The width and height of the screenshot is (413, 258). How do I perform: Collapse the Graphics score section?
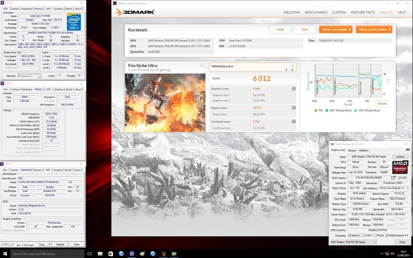[x=294, y=89]
